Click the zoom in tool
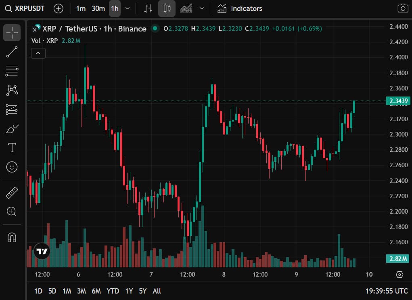The height and width of the screenshot is (300, 412). point(12,211)
